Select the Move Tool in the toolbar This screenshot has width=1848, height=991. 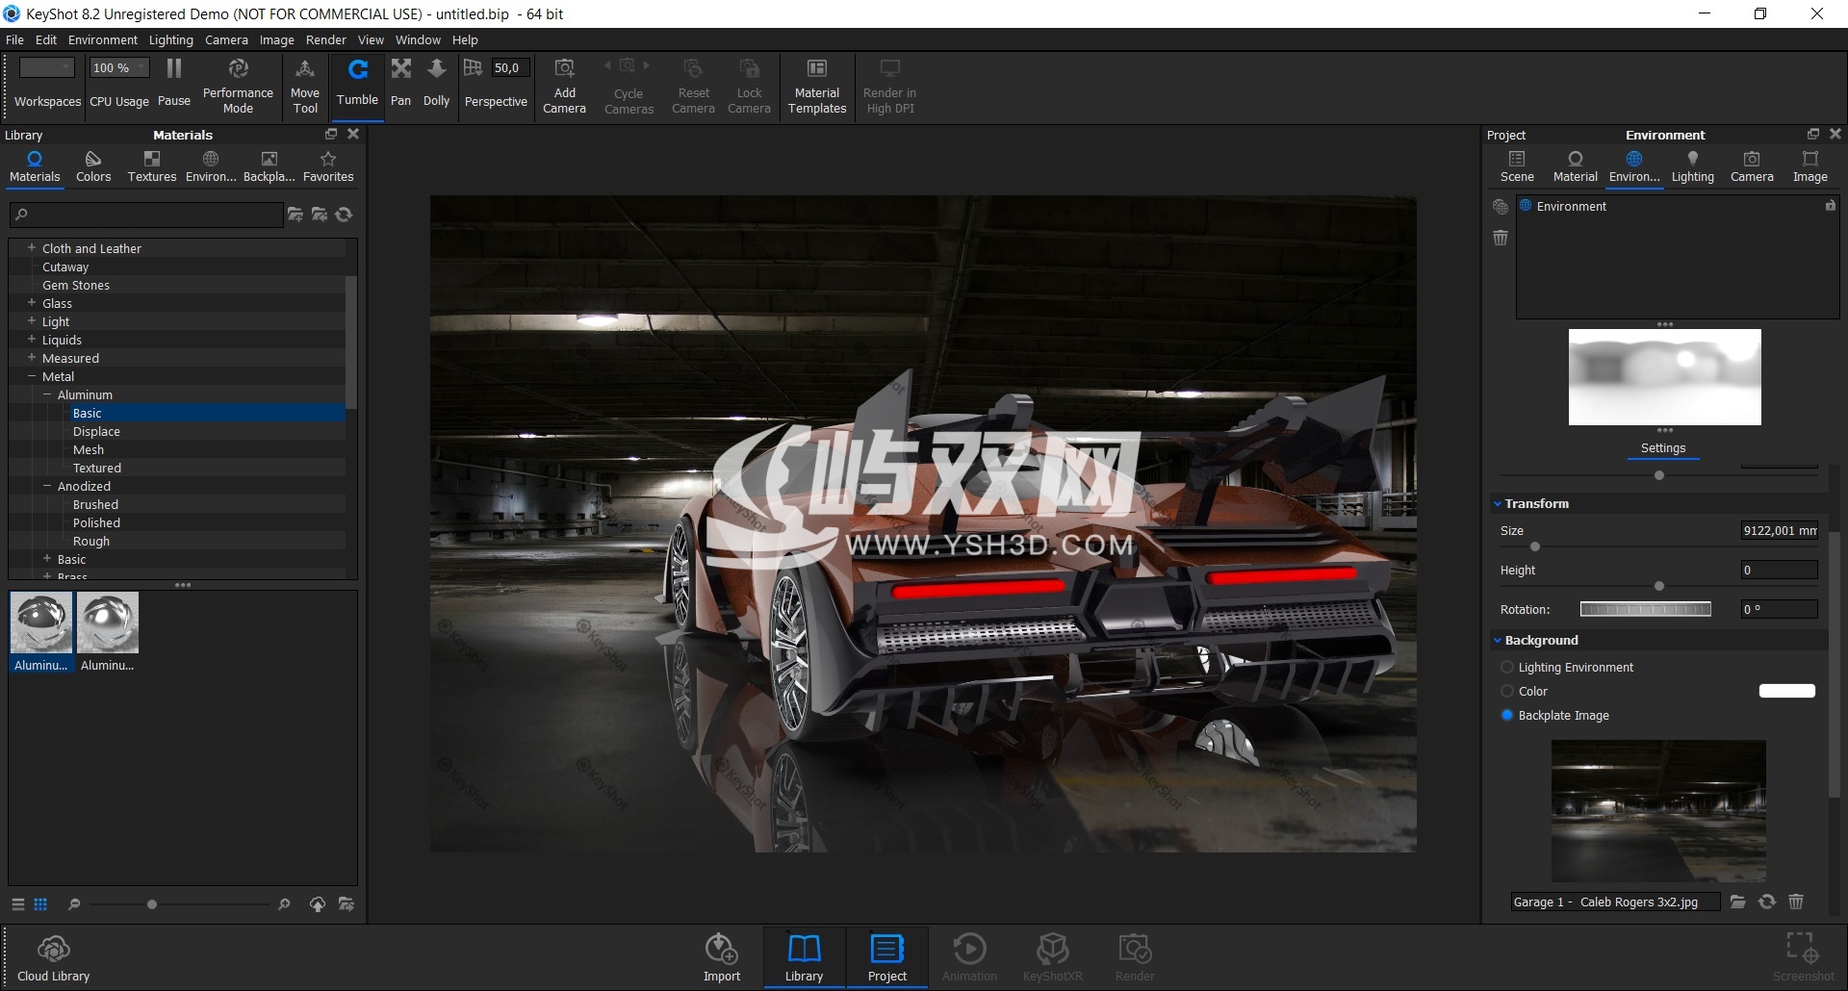pyautogui.click(x=305, y=86)
